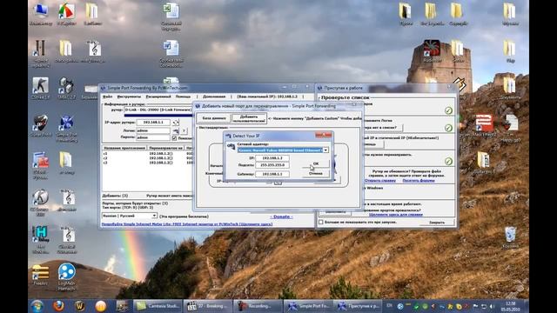Click the Название приложения column header

[x=124, y=148]
